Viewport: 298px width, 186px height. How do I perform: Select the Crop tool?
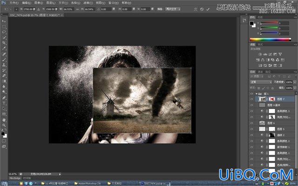[4, 43]
